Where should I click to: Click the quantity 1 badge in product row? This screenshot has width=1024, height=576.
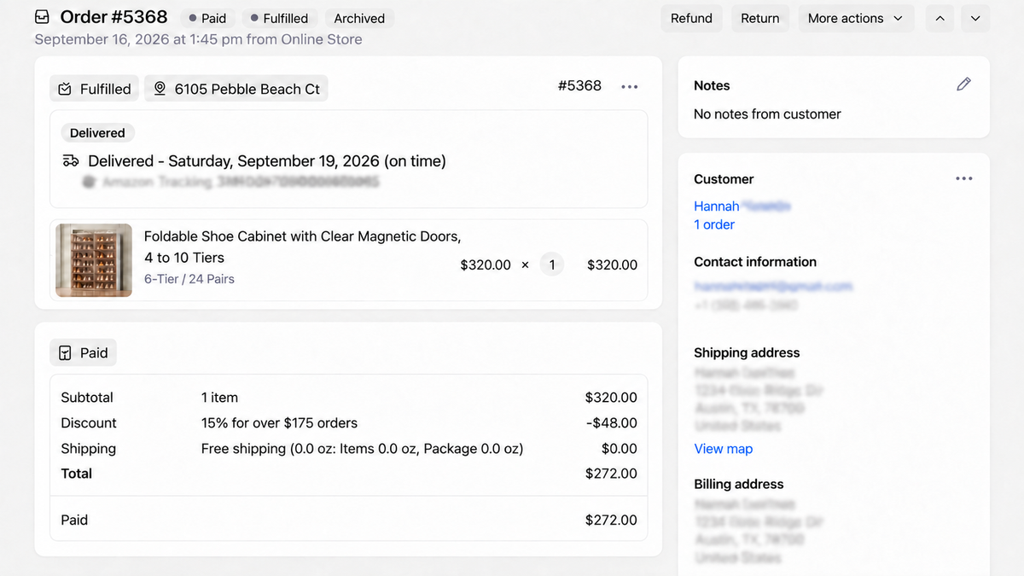pyautogui.click(x=552, y=265)
